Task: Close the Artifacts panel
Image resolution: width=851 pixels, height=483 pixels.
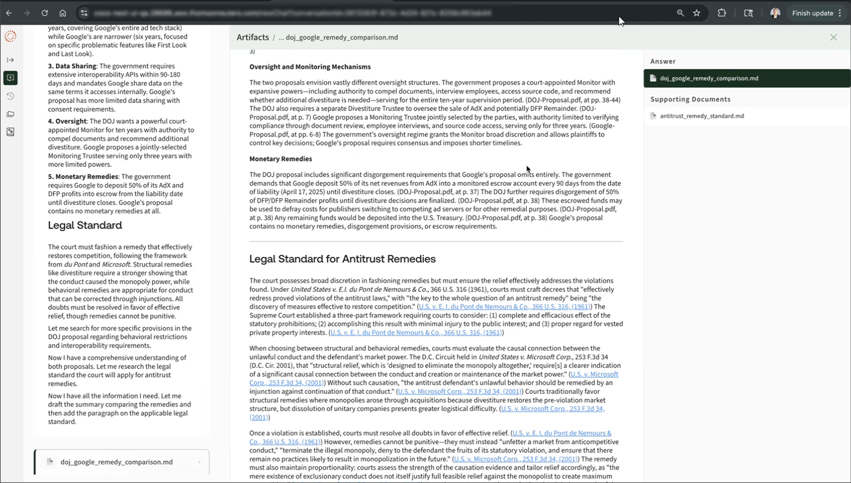Action: click(x=834, y=37)
